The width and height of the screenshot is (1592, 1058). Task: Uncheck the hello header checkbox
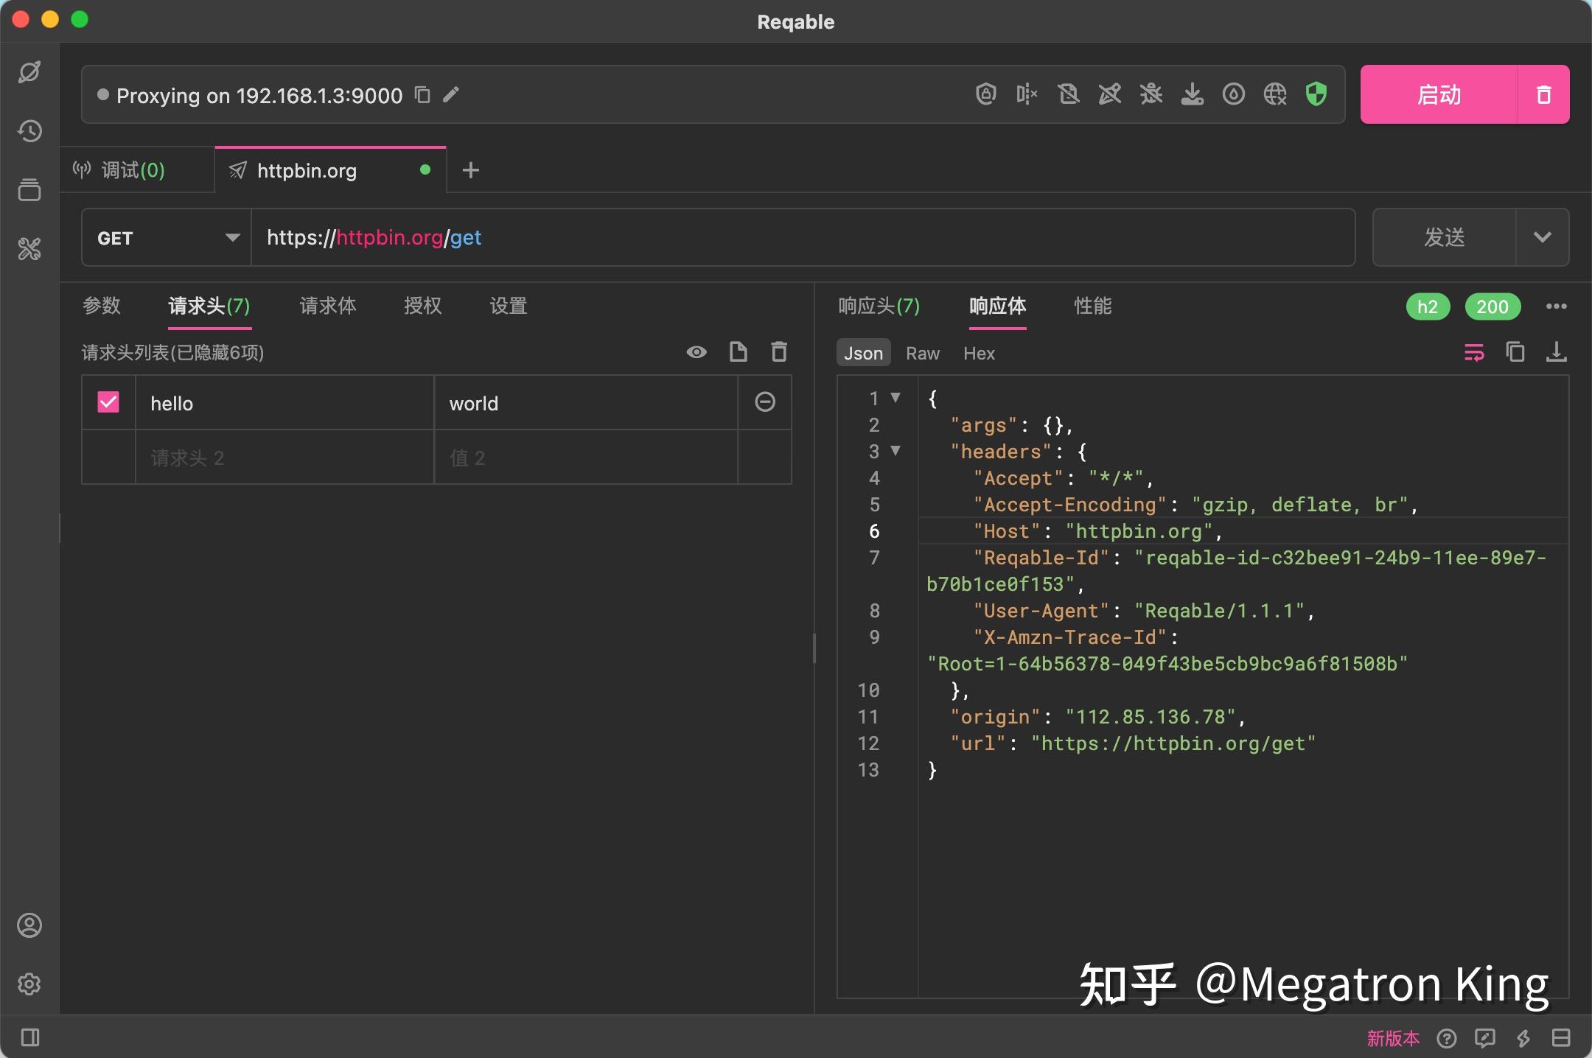pyautogui.click(x=108, y=402)
